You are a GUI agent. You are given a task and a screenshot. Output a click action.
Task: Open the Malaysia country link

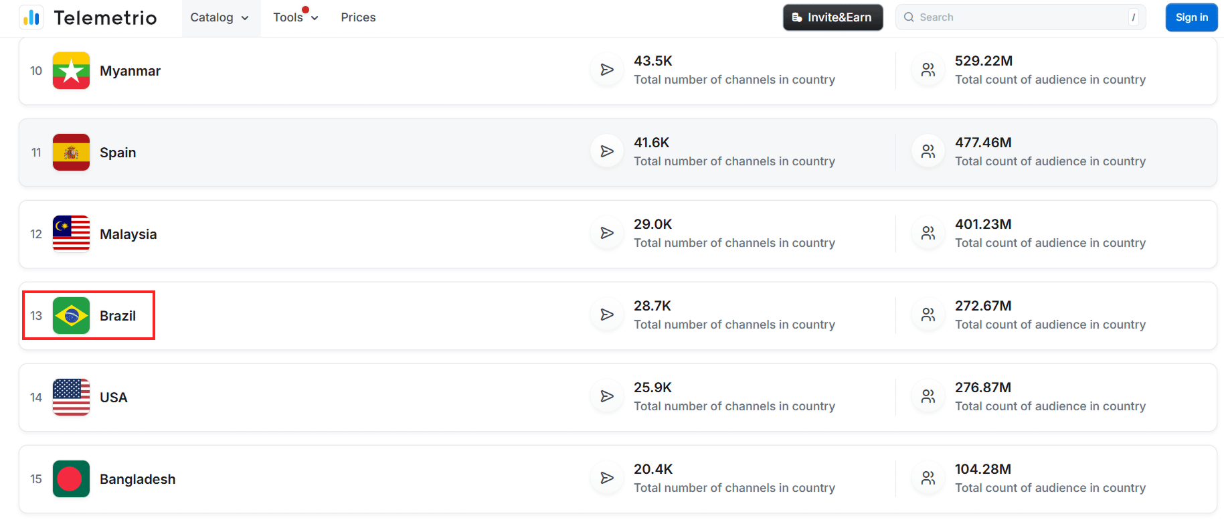pyautogui.click(x=128, y=234)
